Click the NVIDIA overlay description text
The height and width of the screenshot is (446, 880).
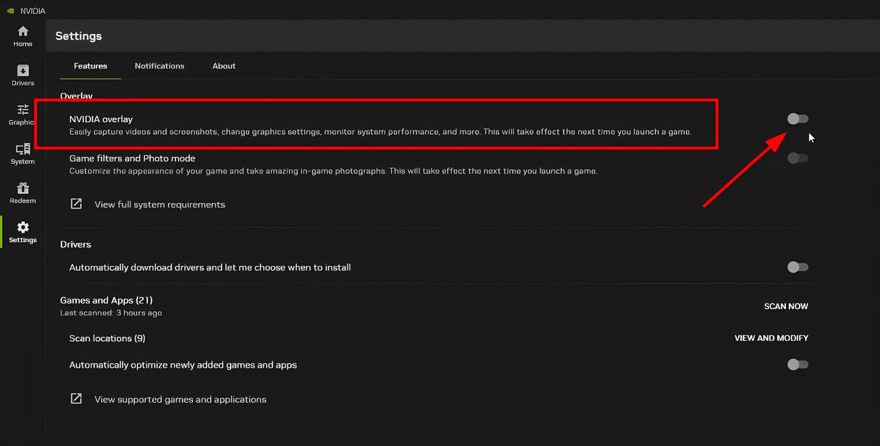point(380,132)
